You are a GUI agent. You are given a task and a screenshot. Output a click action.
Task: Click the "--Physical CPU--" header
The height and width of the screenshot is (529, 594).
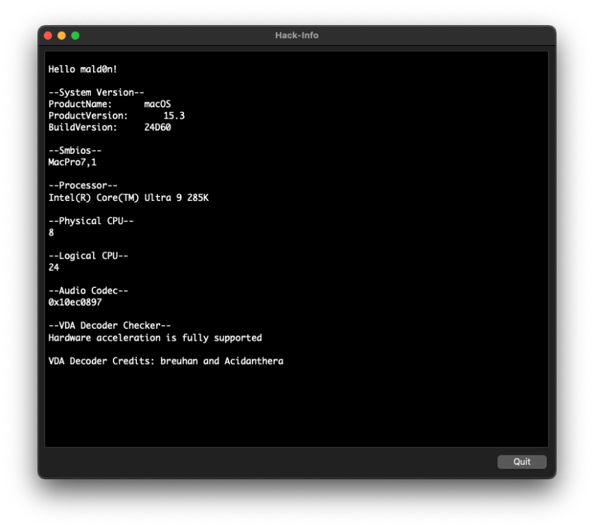click(91, 221)
